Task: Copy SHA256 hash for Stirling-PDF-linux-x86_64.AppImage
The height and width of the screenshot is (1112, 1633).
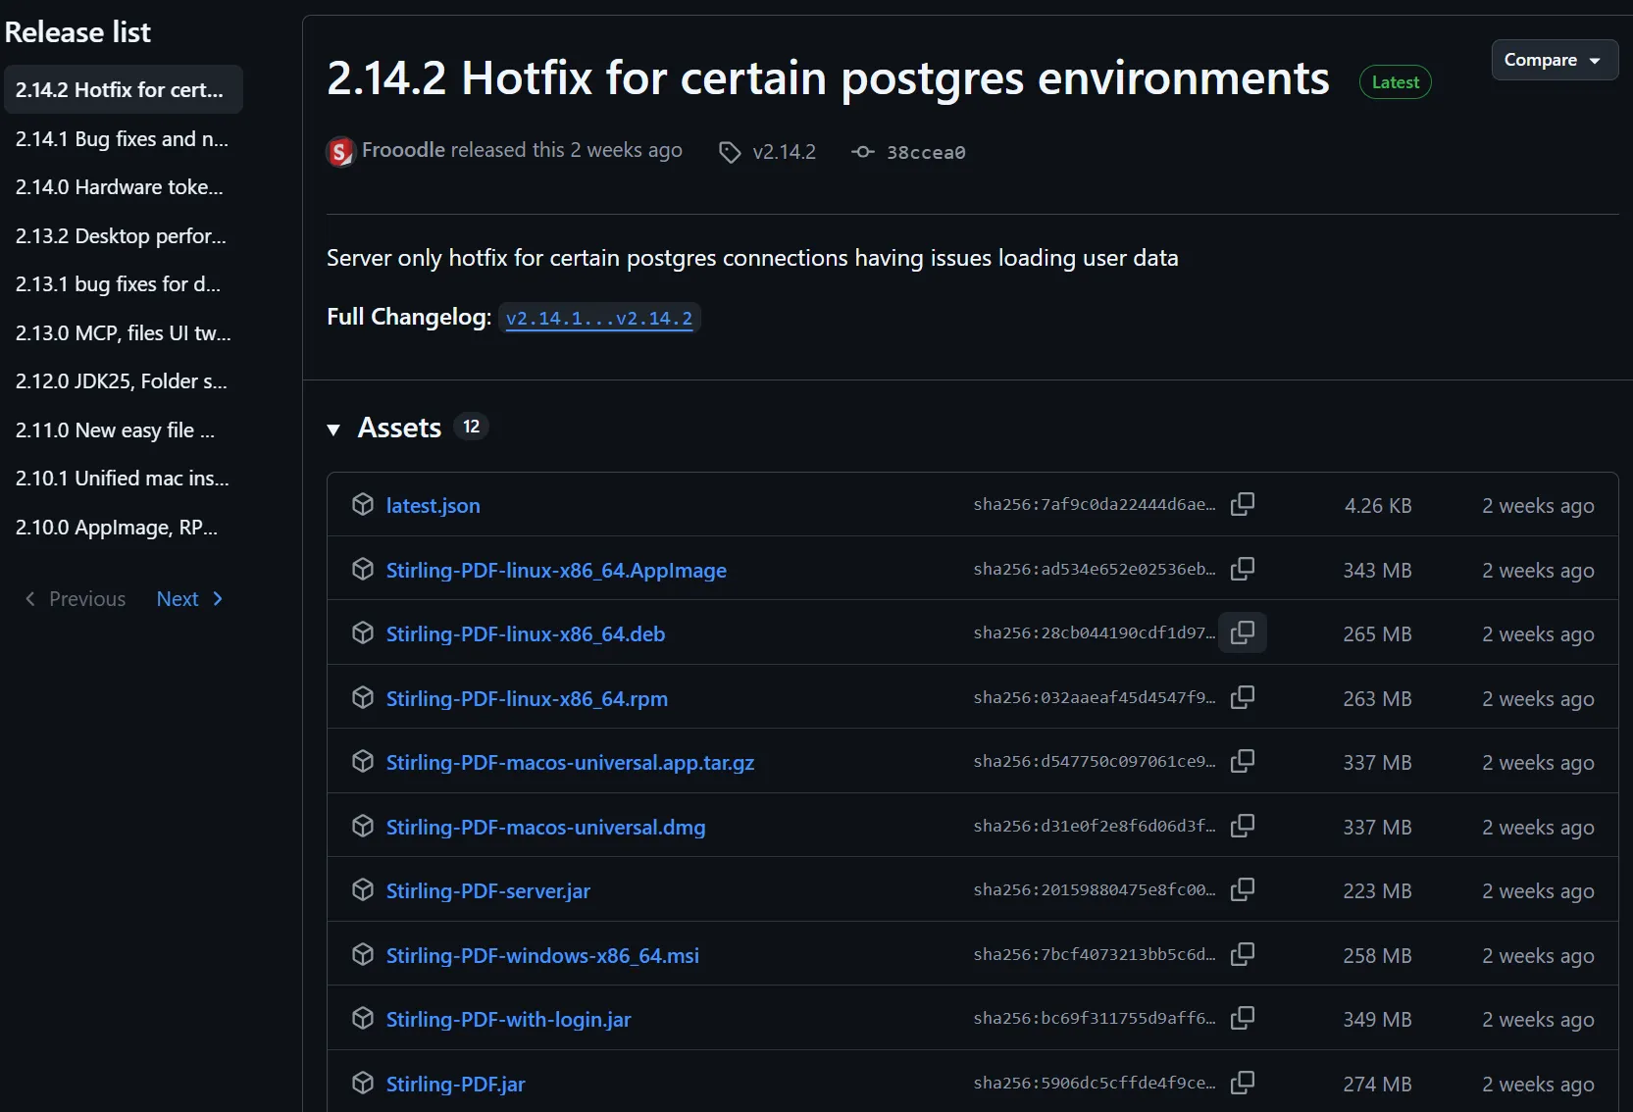Action: 1243,569
